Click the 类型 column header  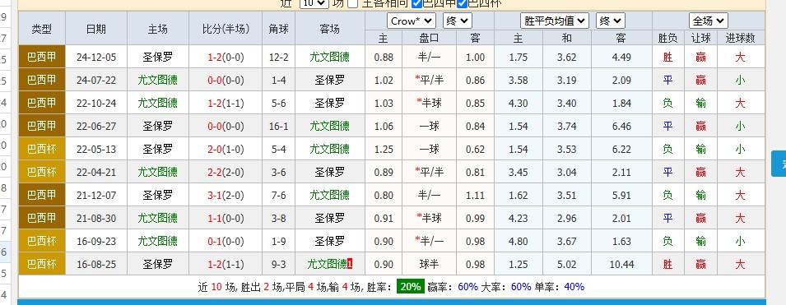[x=42, y=29]
